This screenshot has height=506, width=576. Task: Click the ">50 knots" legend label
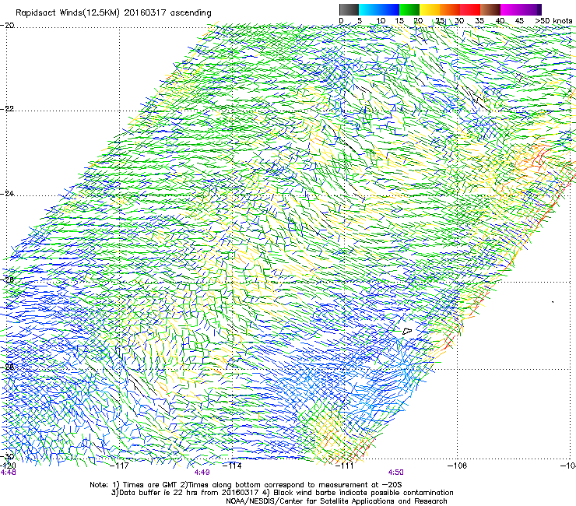(553, 21)
